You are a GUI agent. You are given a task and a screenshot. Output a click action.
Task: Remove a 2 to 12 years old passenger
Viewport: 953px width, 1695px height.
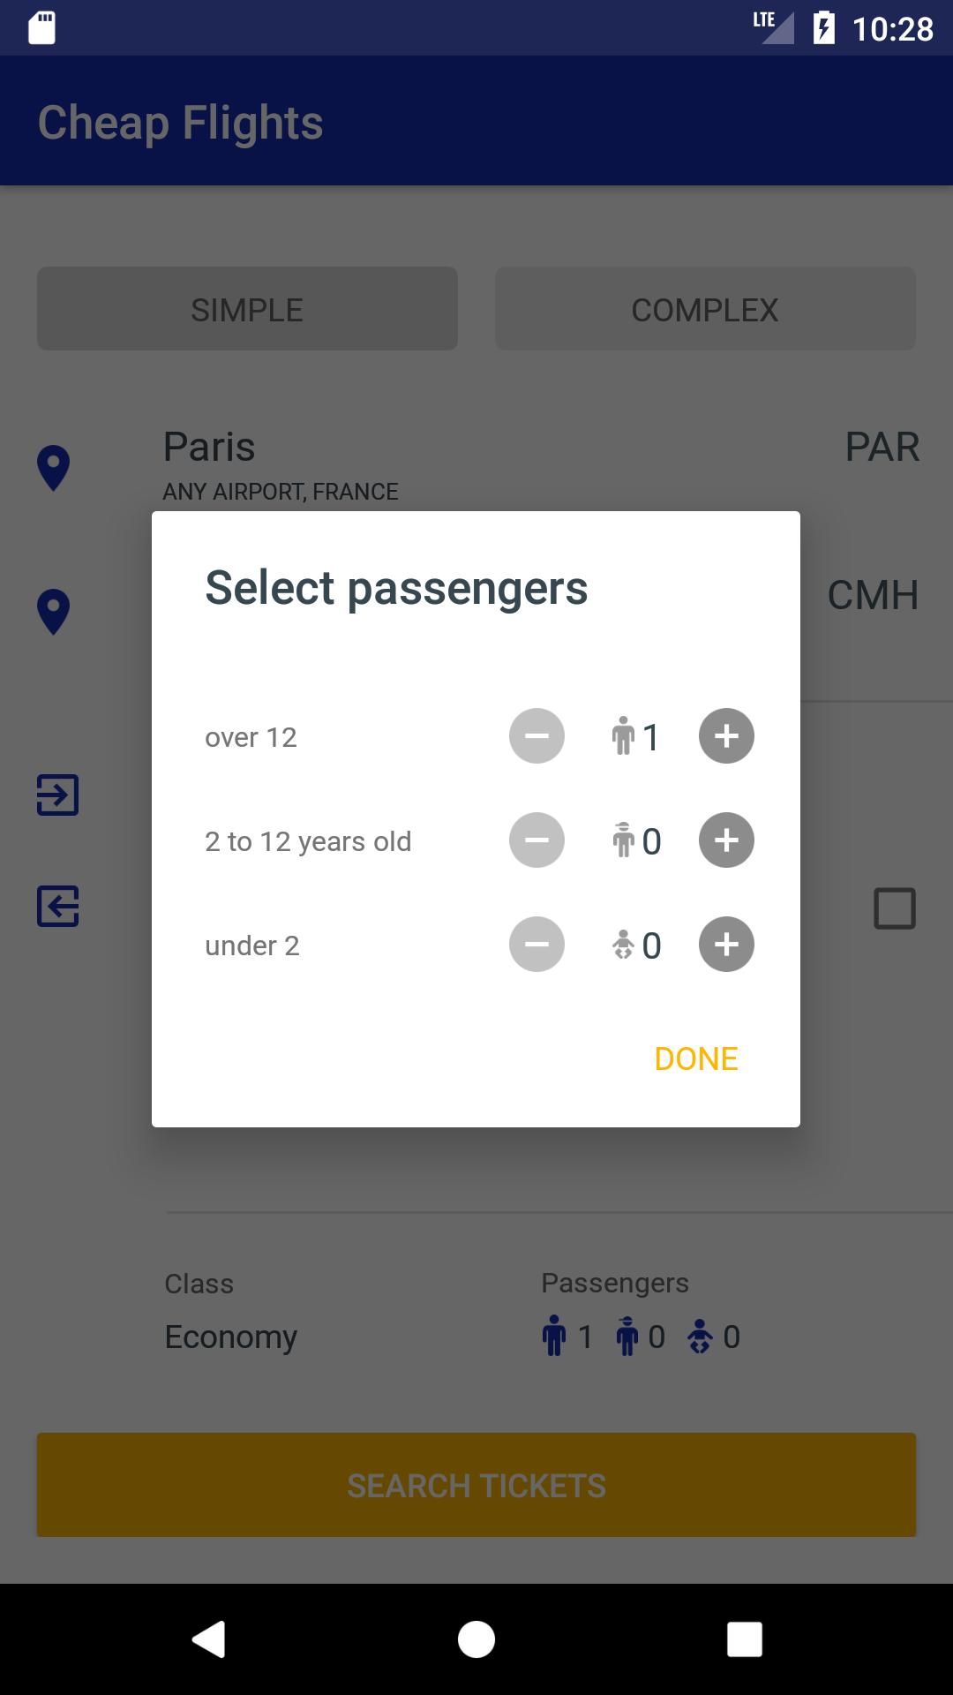point(537,840)
